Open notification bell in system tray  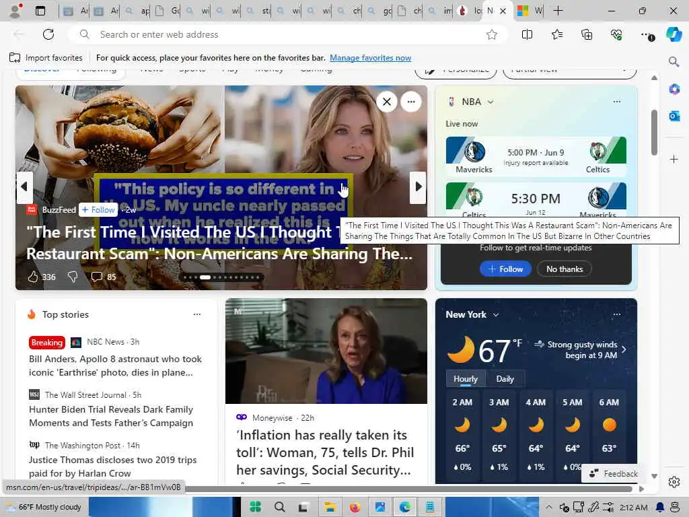(659, 507)
